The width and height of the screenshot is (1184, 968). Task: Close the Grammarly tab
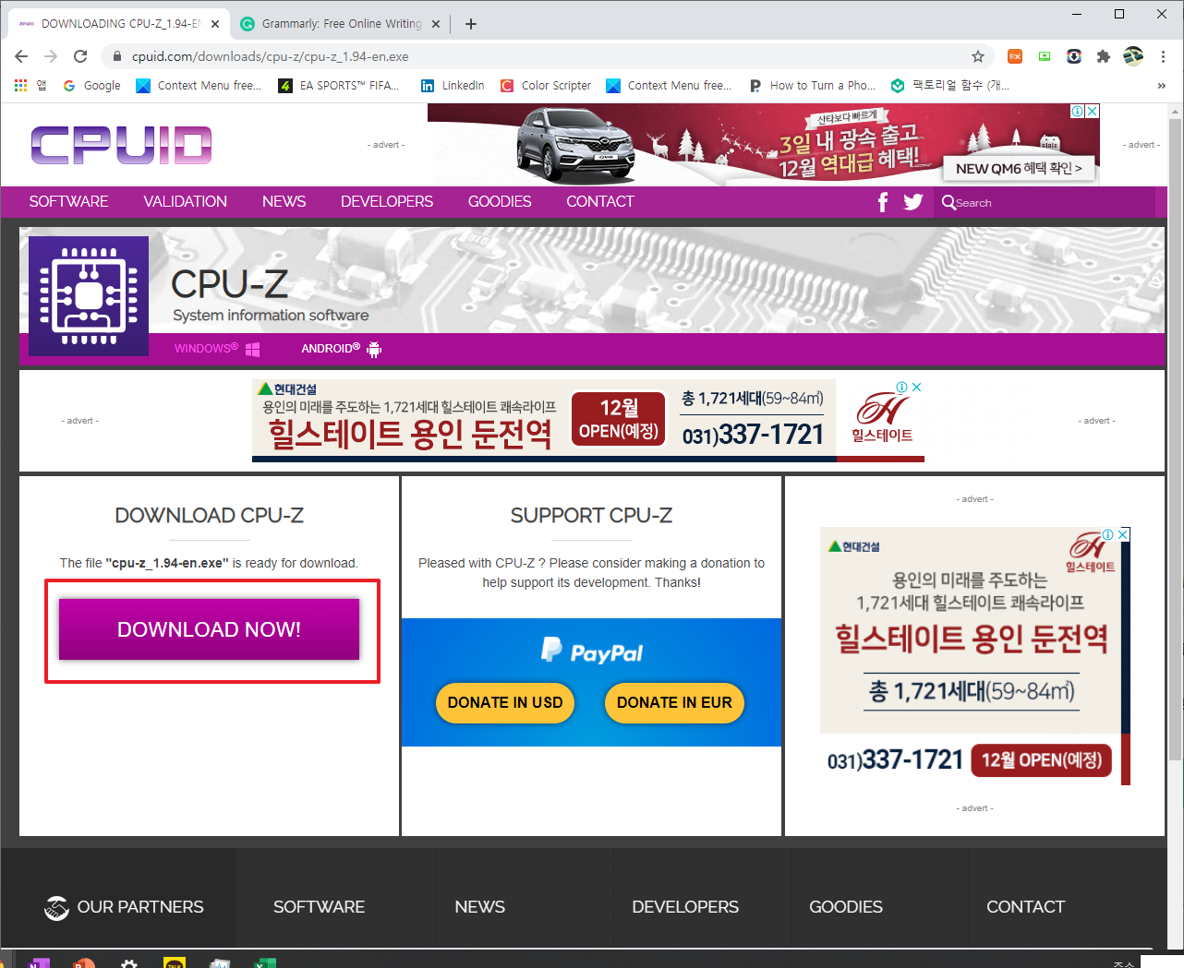pos(436,24)
